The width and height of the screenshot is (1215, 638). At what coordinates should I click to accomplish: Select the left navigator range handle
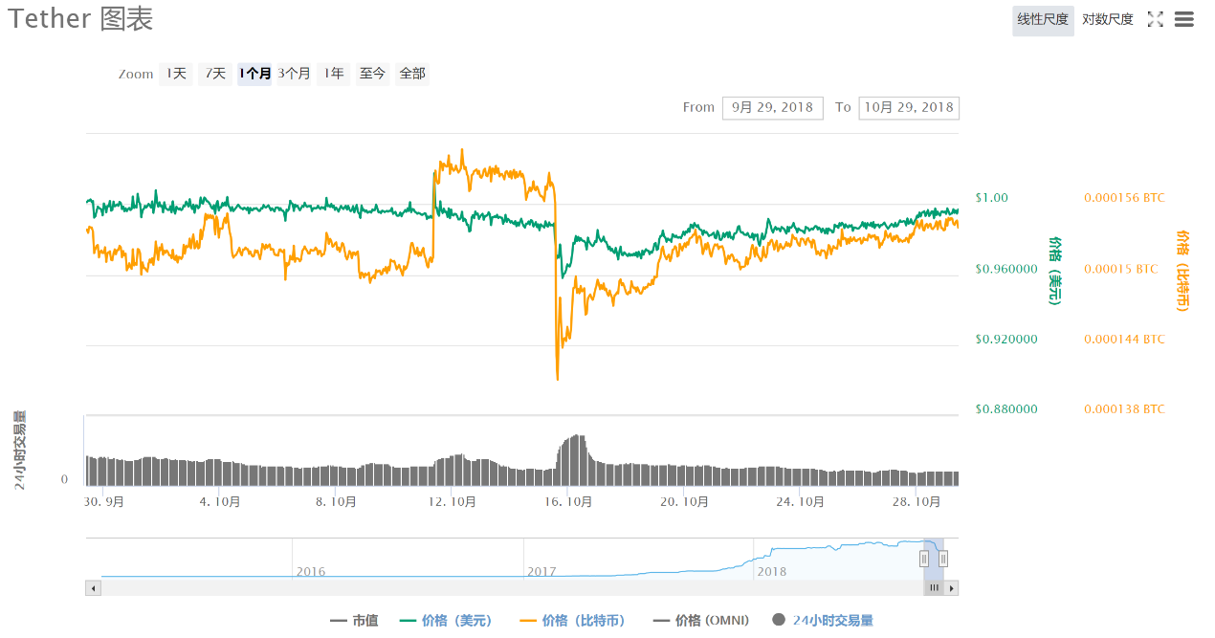click(924, 559)
